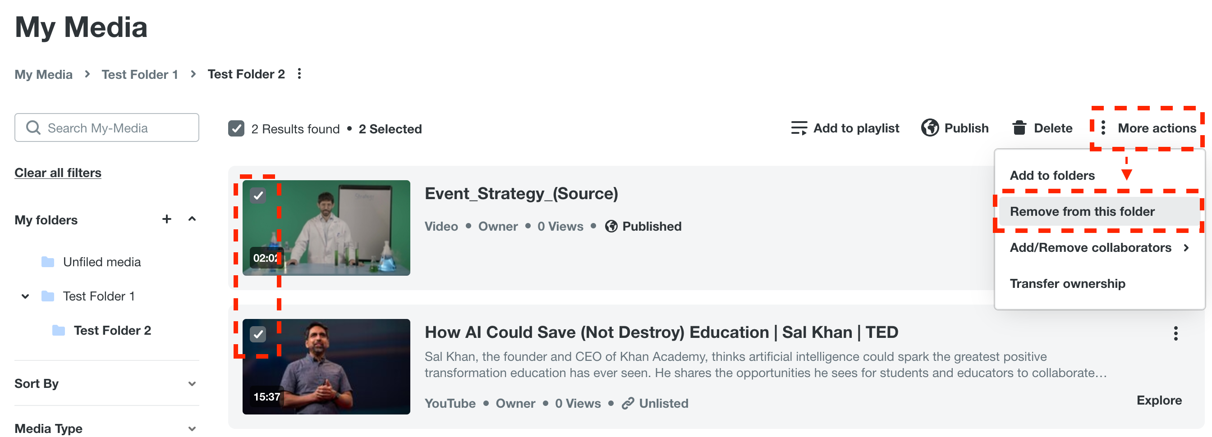Click the plus icon to add a folder
This screenshot has height=437, width=1212.
(166, 219)
